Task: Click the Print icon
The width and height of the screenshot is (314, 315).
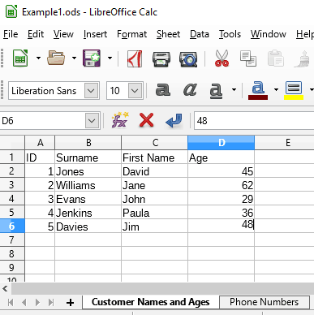Action: [161, 59]
